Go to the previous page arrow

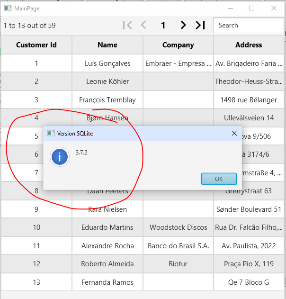(x=144, y=26)
